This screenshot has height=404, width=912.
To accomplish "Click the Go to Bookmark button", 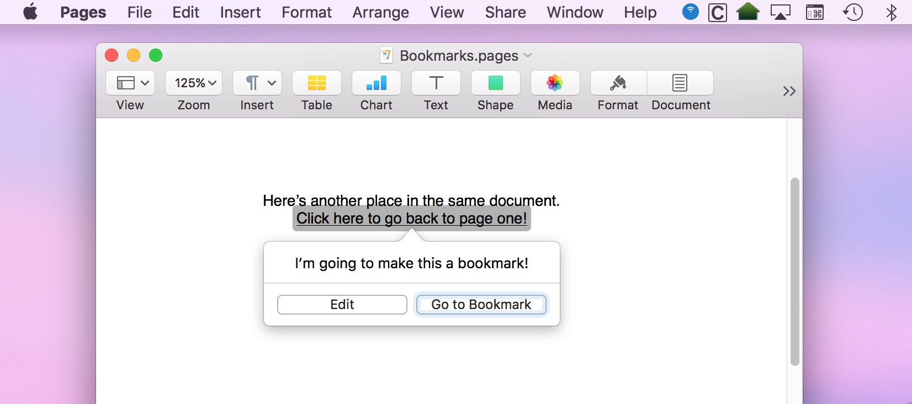I will (481, 305).
